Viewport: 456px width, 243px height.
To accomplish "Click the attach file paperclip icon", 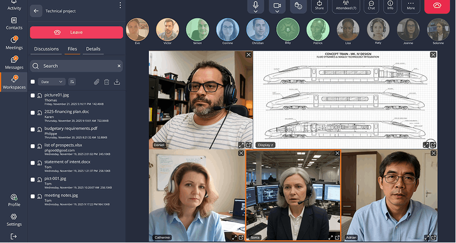I will 97,82.
